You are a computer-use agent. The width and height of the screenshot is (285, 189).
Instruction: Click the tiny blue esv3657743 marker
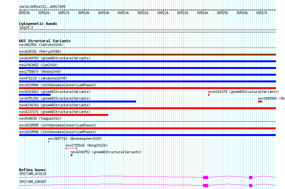click(x=49, y=142)
